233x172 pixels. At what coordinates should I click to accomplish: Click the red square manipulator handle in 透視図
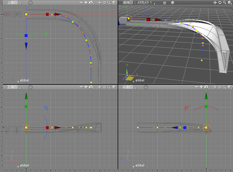click(x=148, y=20)
